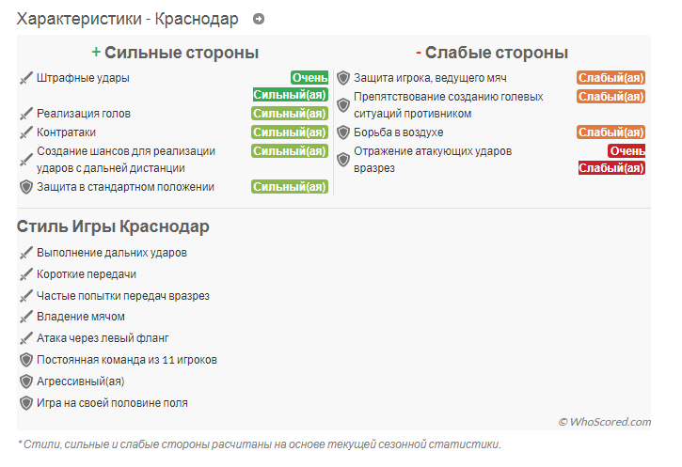Click the Характеристики - Краснодар heading
682x467 pixels.
click(127, 19)
